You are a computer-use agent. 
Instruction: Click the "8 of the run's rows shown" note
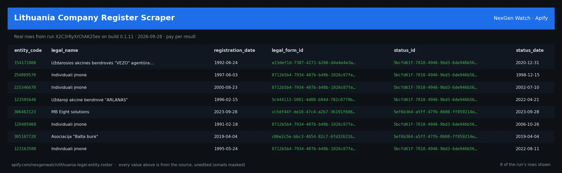coord(525,165)
